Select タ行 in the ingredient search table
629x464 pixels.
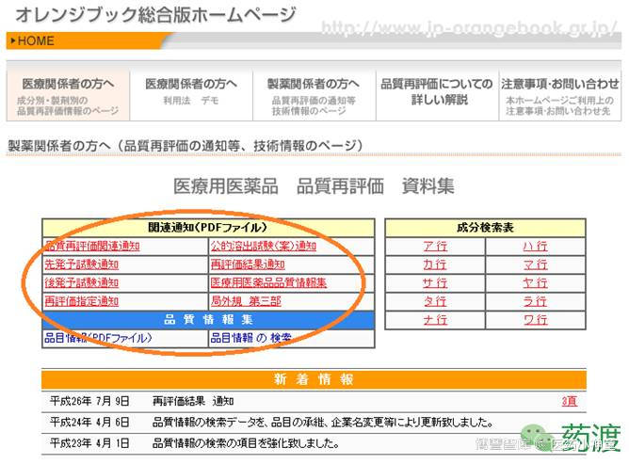pos(435,301)
